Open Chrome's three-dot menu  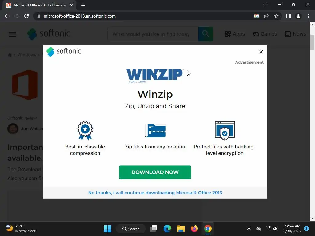point(308,16)
